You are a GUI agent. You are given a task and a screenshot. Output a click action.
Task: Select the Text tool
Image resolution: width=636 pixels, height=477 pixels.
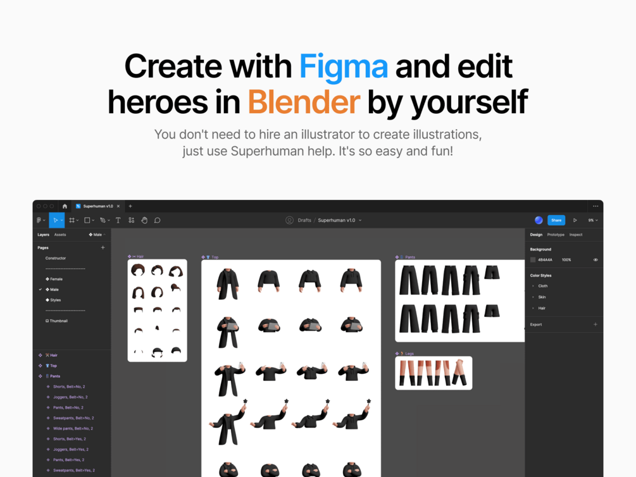[x=118, y=220]
